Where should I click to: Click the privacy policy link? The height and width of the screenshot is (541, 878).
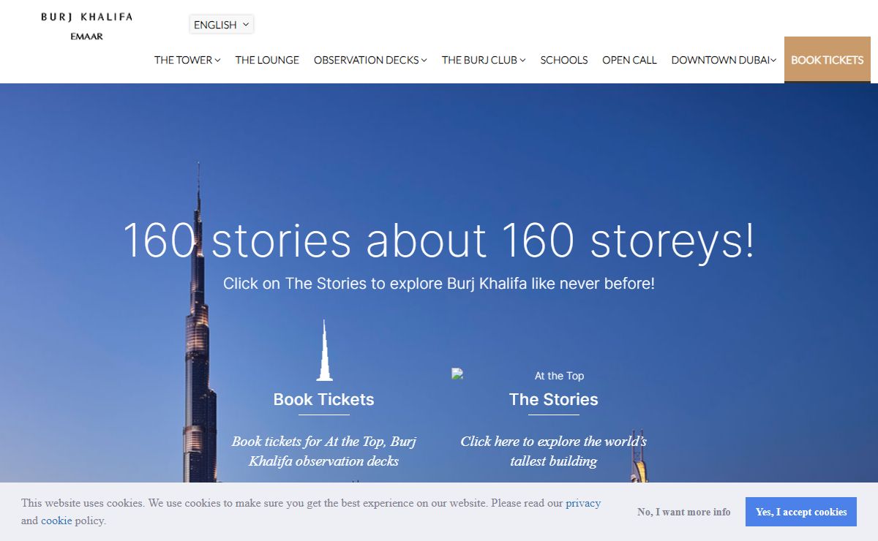point(583,503)
